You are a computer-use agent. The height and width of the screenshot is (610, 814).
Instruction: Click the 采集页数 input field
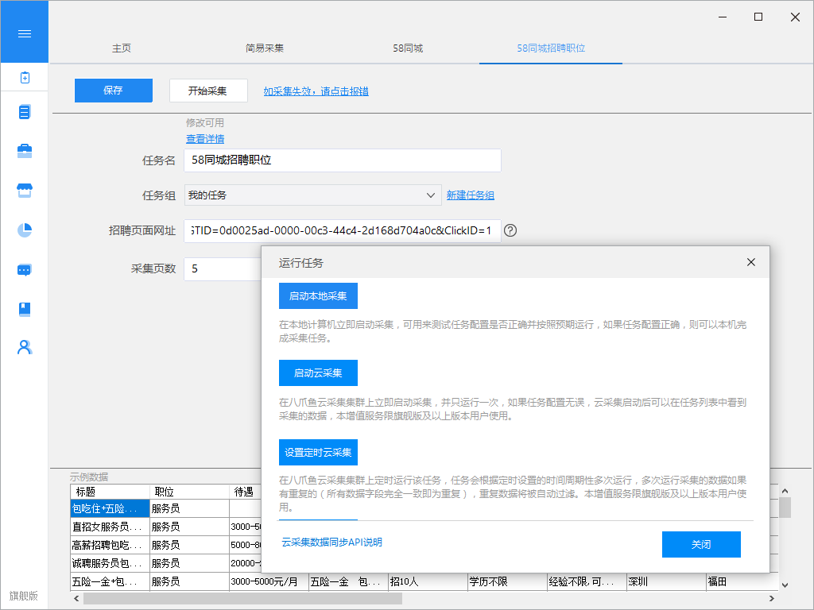223,268
